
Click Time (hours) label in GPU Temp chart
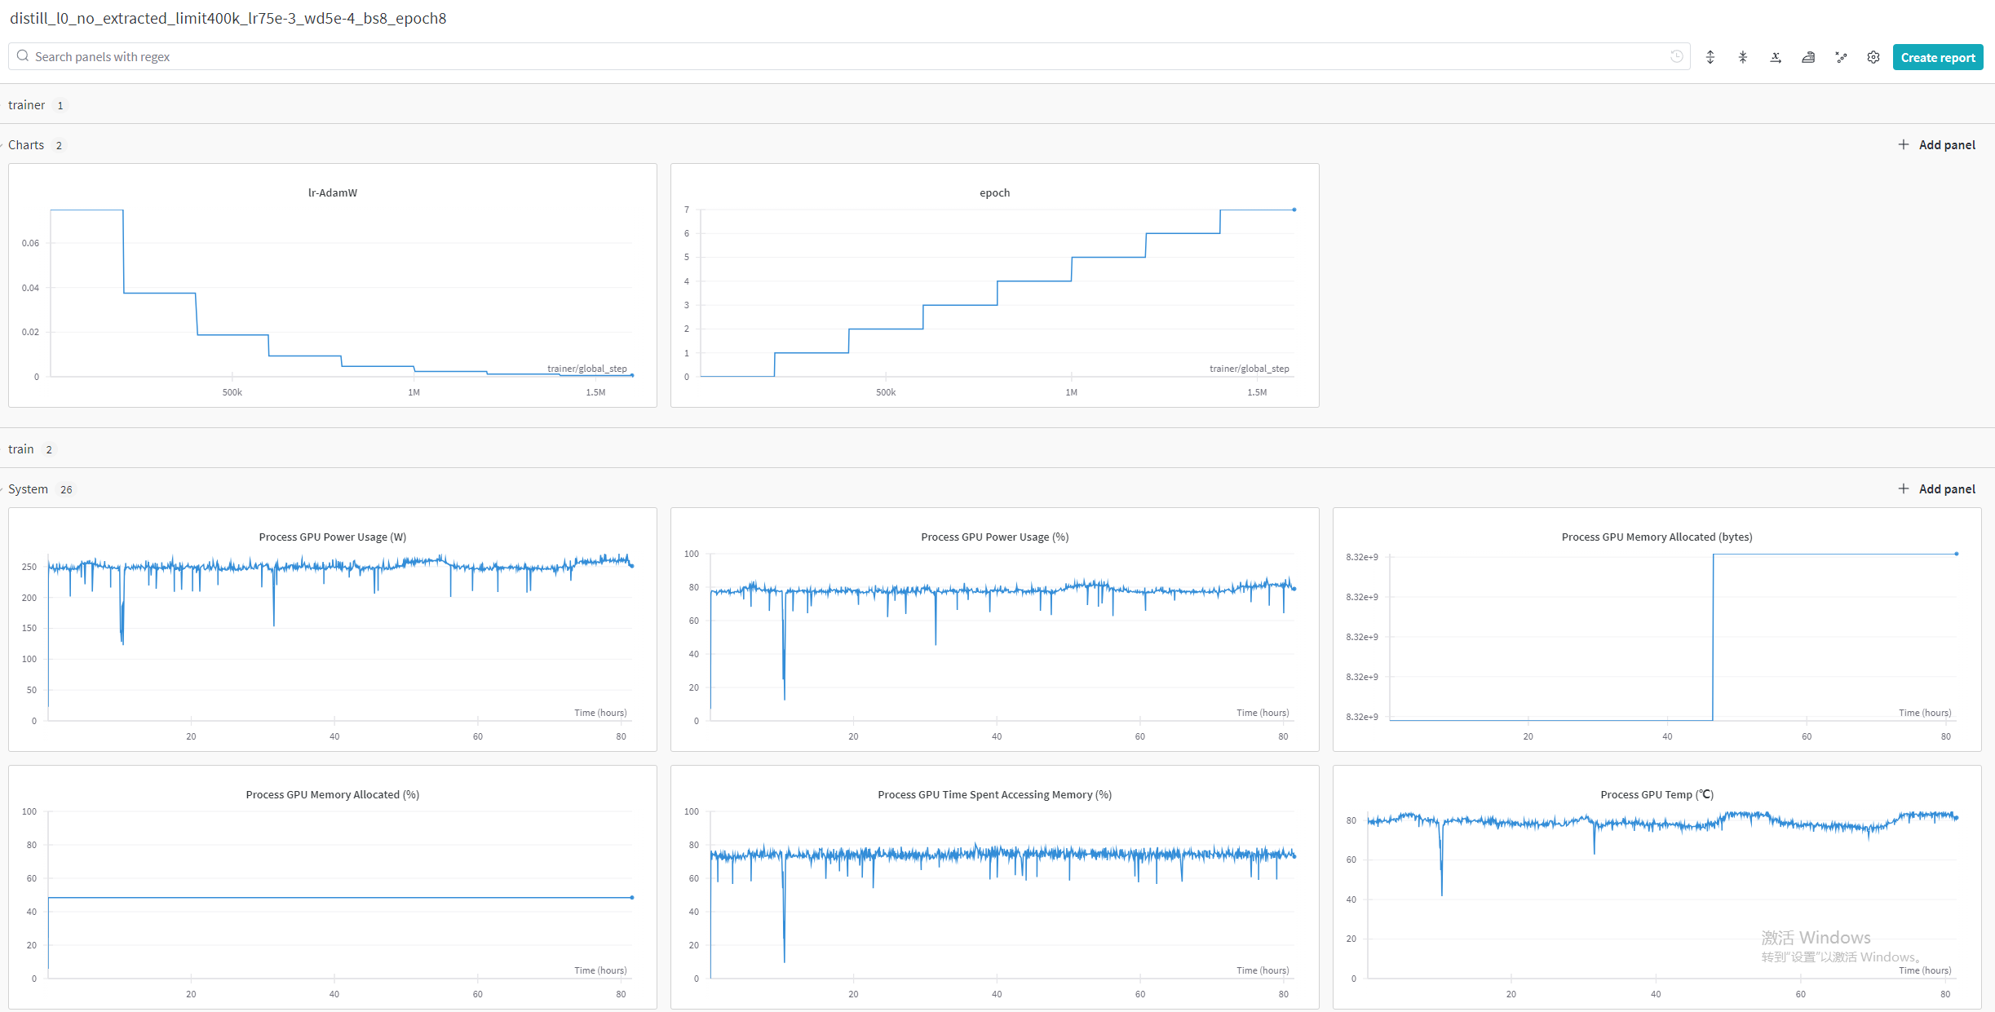coord(1925,970)
